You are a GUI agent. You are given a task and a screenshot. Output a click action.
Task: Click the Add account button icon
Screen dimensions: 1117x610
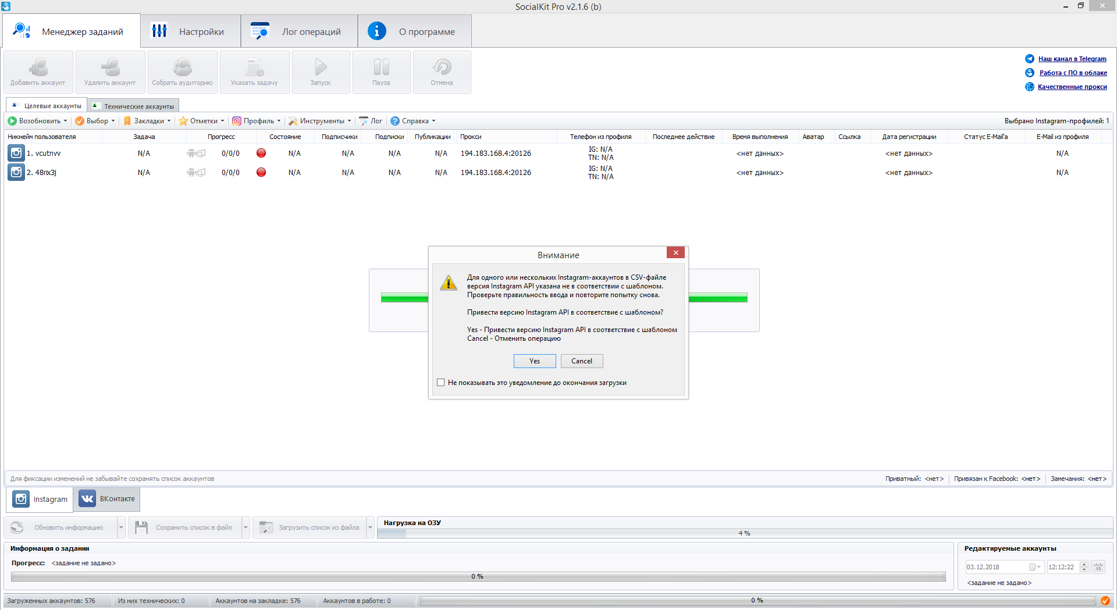(x=38, y=67)
